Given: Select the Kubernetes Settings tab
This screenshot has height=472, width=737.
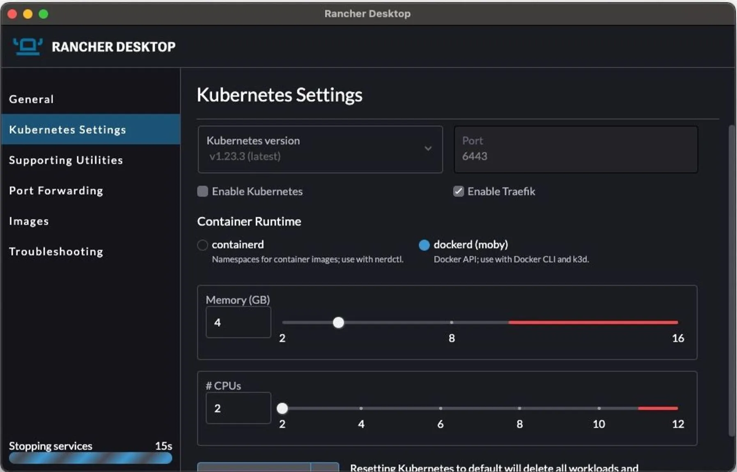Looking at the screenshot, I should click(67, 129).
